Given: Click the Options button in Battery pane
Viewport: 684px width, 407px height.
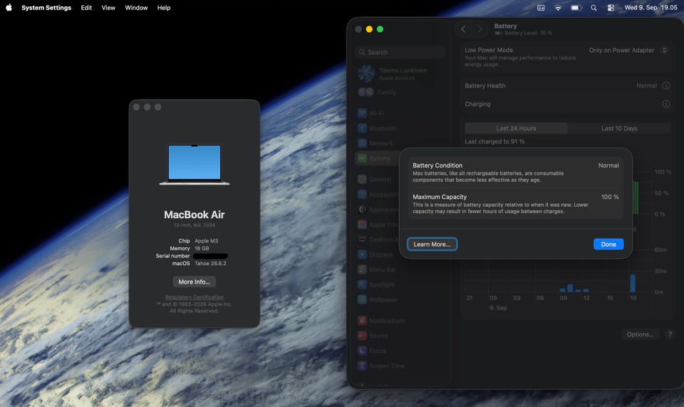Looking at the screenshot, I should [x=640, y=334].
